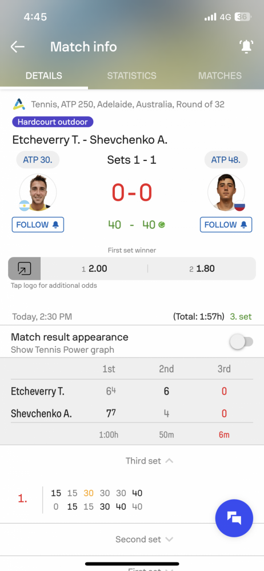
Task: Toggle the Show Tennis Power graph switch
Action: tap(241, 342)
